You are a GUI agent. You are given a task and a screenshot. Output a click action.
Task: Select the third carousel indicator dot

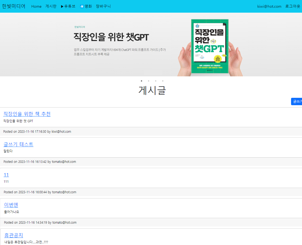[156, 81]
